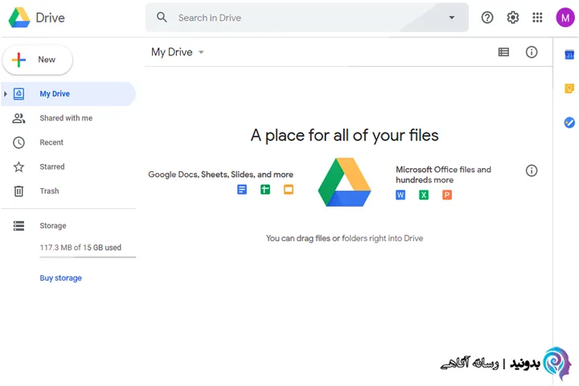Image resolution: width=579 pixels, height=386 pixels.
Task: Click the Microsoft Word W icon
Action: point(400,195)
